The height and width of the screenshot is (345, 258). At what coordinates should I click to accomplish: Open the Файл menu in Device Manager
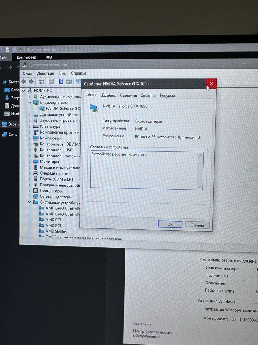pyautogui.click(x=28, y=73)
